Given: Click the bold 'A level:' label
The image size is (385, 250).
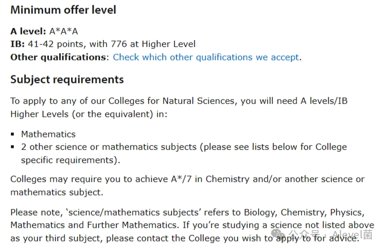Looking at the screenshot, I should (28, 31).
